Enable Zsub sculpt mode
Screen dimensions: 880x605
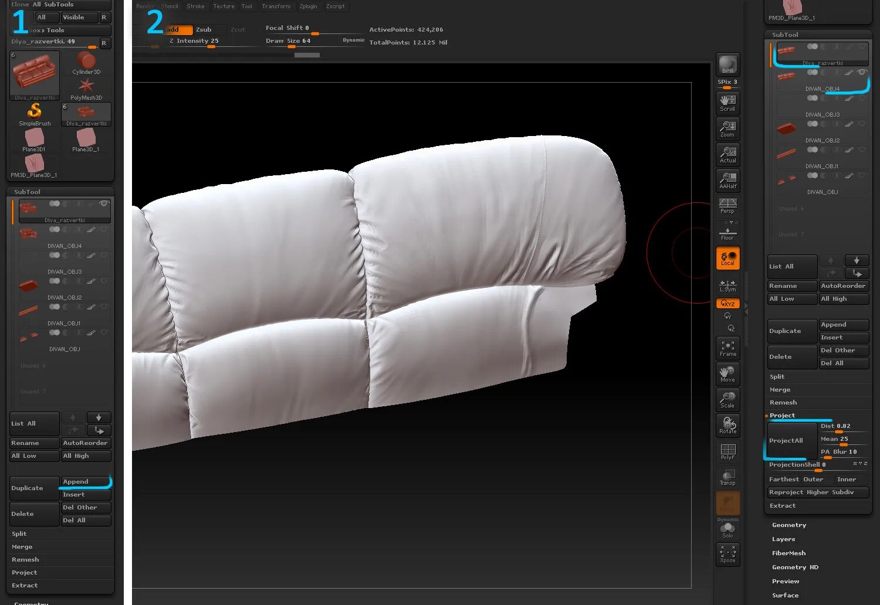(x=204, y=29)
